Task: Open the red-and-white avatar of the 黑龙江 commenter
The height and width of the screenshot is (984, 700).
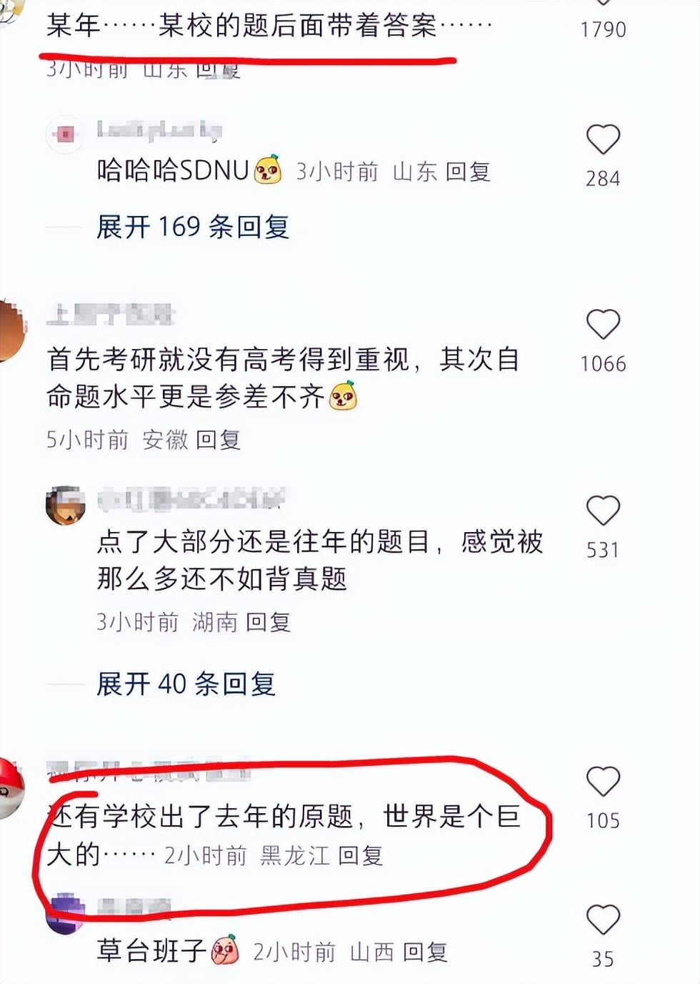Action: pyautogui.click(x=11, y=788)
